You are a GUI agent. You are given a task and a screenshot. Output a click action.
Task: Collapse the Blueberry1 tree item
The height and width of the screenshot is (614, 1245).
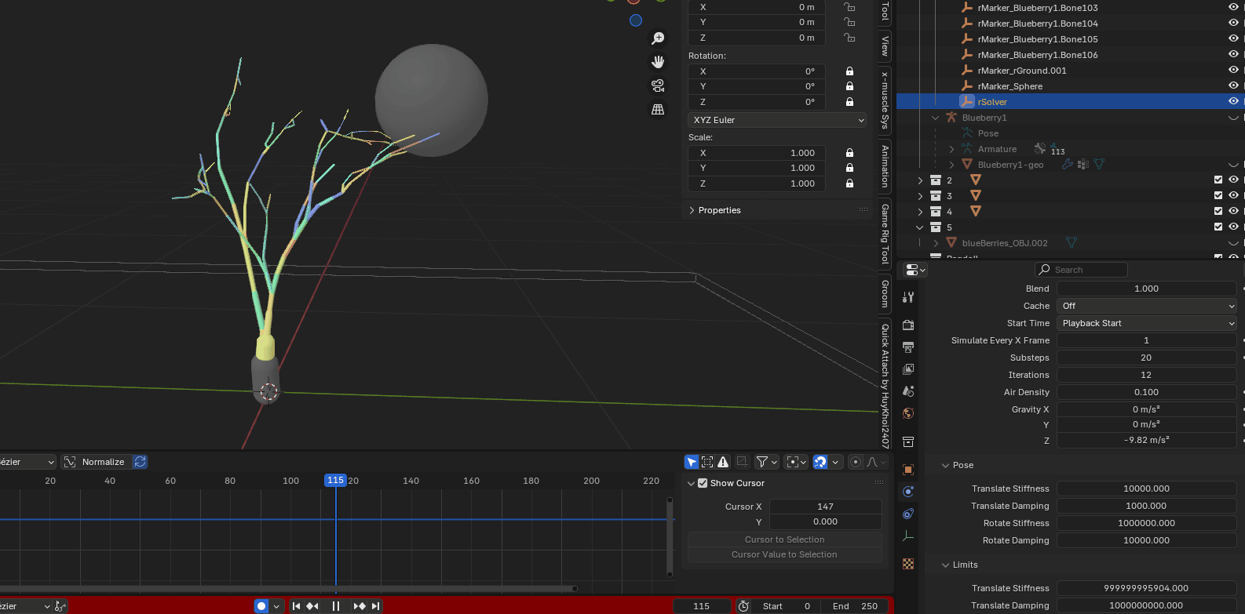(x=936, y=118)
